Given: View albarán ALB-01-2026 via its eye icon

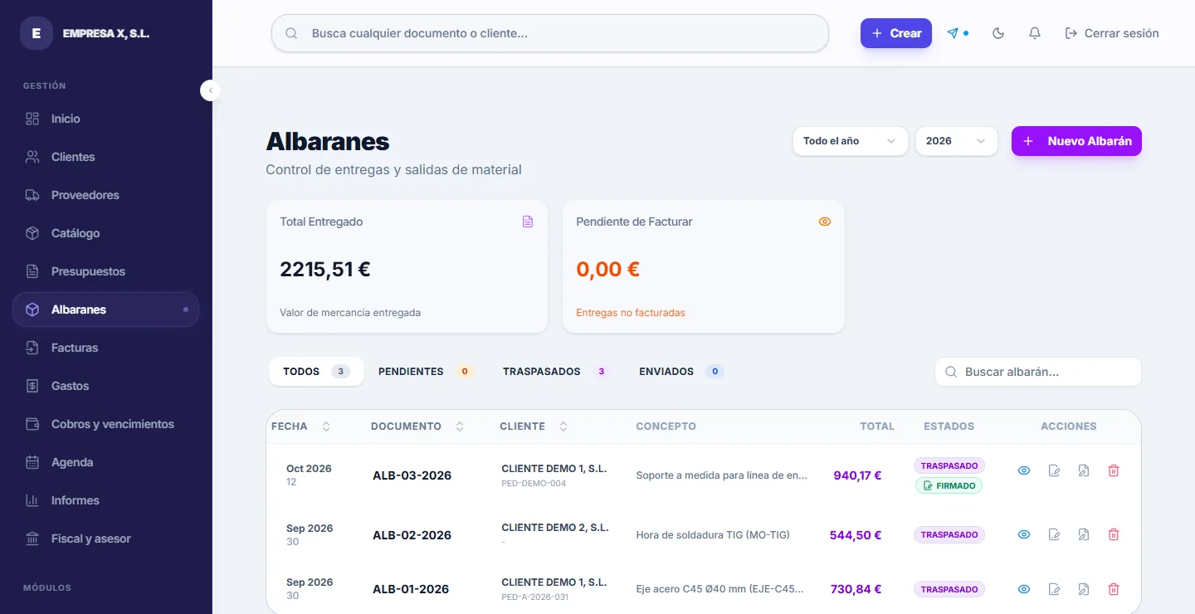Looking at the screenshot, I should tap(1024, 589).
